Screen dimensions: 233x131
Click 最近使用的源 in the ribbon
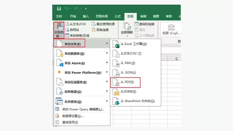point(103,24)
